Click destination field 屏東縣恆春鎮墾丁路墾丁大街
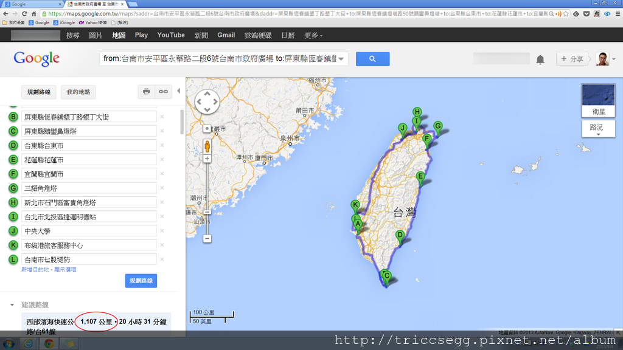The height and width of the screenshot is (350, 623). pos(89,117)
